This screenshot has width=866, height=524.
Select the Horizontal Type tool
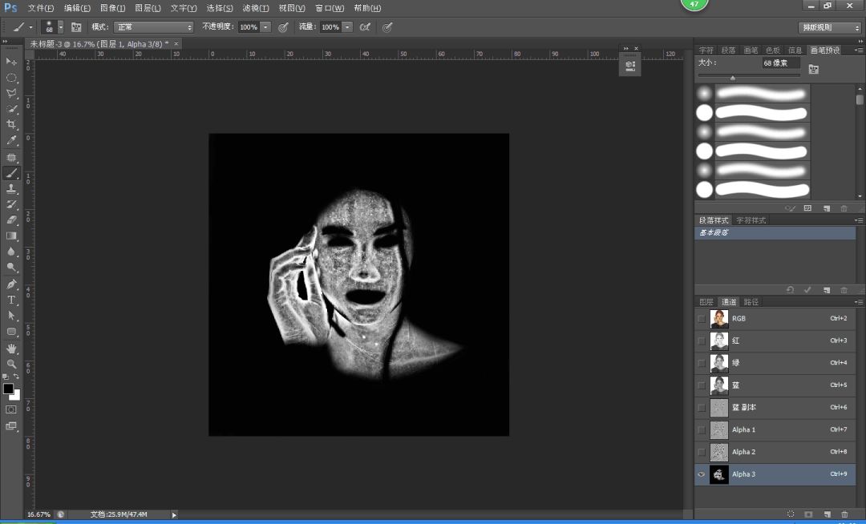pyautogui.click(x=11, y=300)
